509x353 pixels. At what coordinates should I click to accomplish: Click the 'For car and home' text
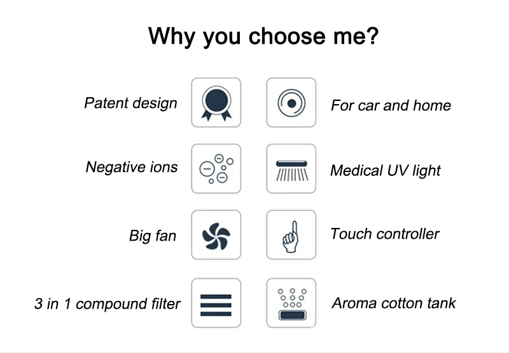pos(391,105)
